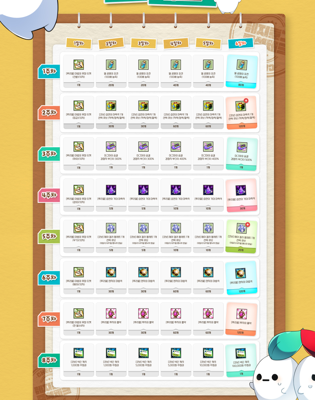This screenshot has width=315, height=400.
Task: Click the 8주차 5일차 Nexon Cash 10,000 coupon icon
Action: coord(208,353)
